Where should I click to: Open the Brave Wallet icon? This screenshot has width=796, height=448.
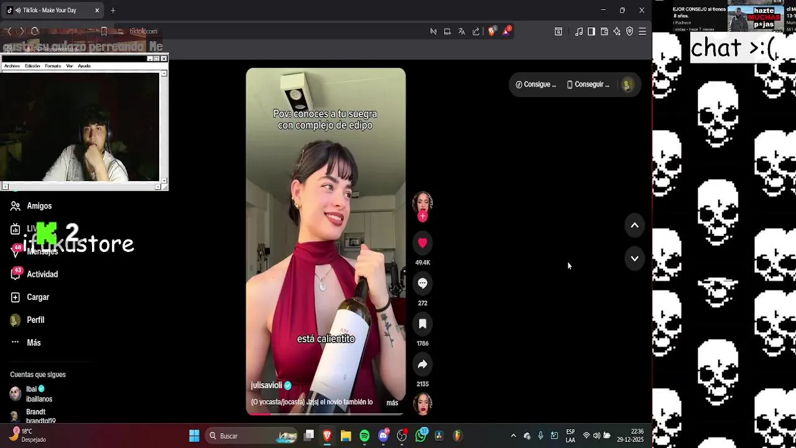point(604,31)
